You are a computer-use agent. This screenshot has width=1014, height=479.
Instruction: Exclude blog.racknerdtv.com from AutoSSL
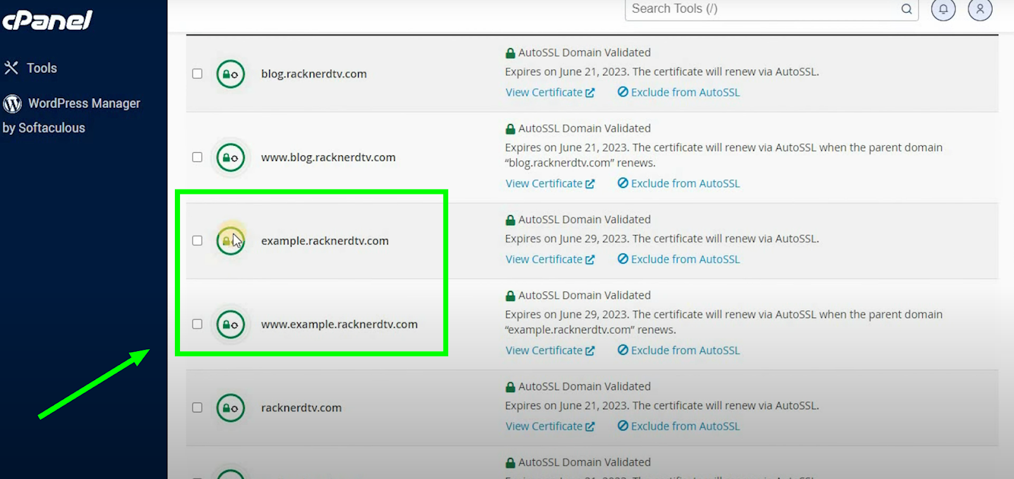(679, 93)
